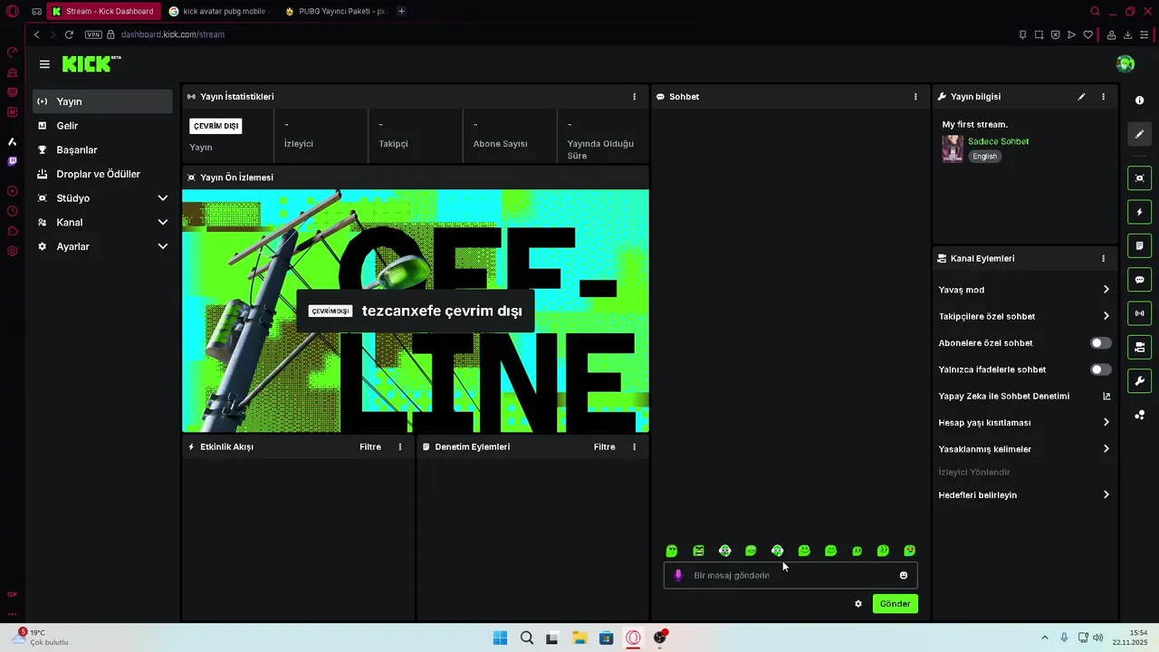
Task: Toggle the broadcast stats icon in right sidebar
Action: click(1139, 313)
